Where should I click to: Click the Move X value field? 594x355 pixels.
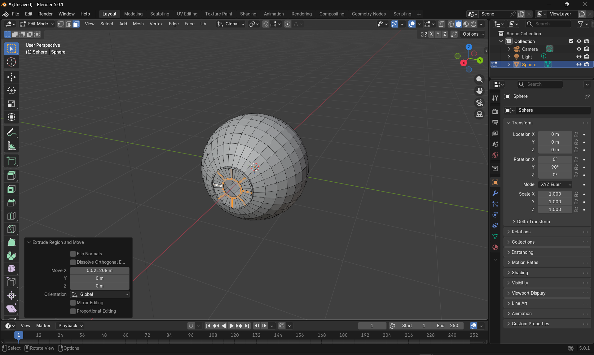(x=100, y=271)
